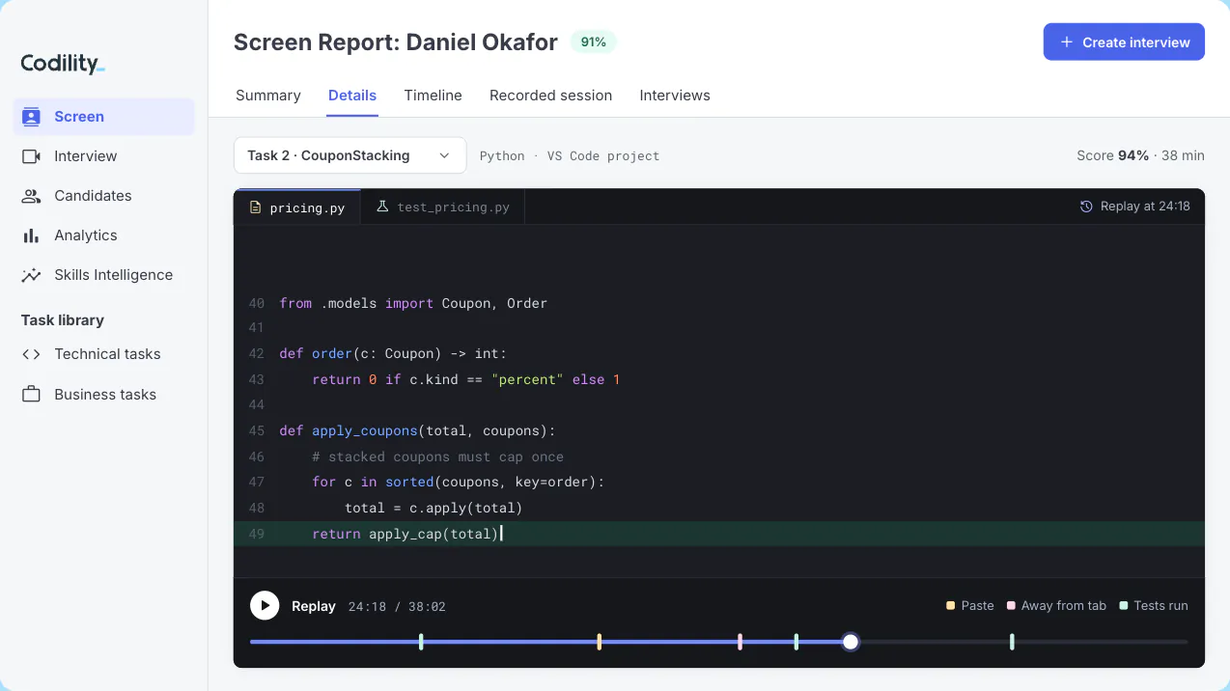Click the Technical tasks code brackets icon

pos(32,354)
